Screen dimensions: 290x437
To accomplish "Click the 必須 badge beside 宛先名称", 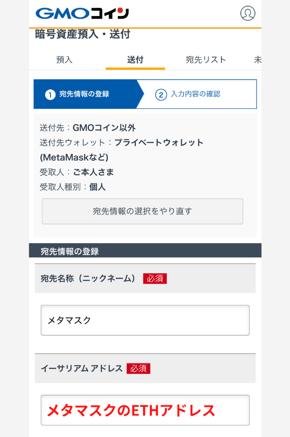I will click(x=155, y=278).
